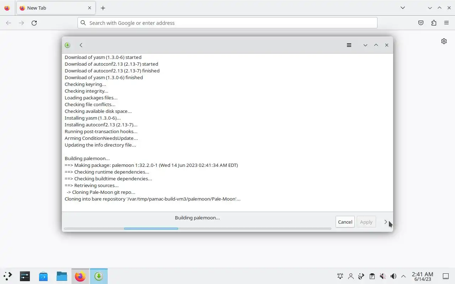Click the 'Checking keyring...' log line

85,84
